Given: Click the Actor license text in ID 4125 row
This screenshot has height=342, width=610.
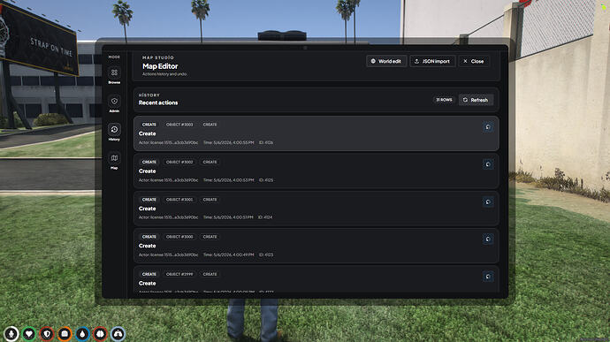Looking at the screenshot, I should pos(169,180).
